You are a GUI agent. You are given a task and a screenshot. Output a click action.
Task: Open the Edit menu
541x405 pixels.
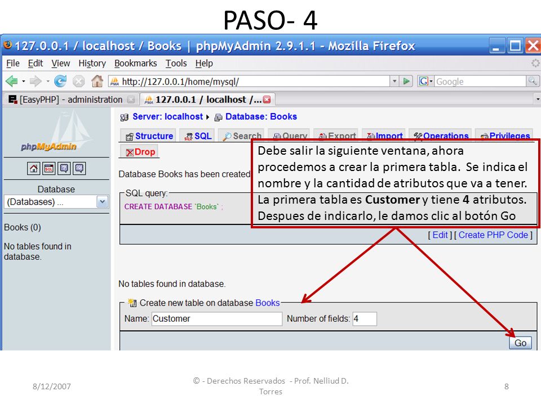35,64
